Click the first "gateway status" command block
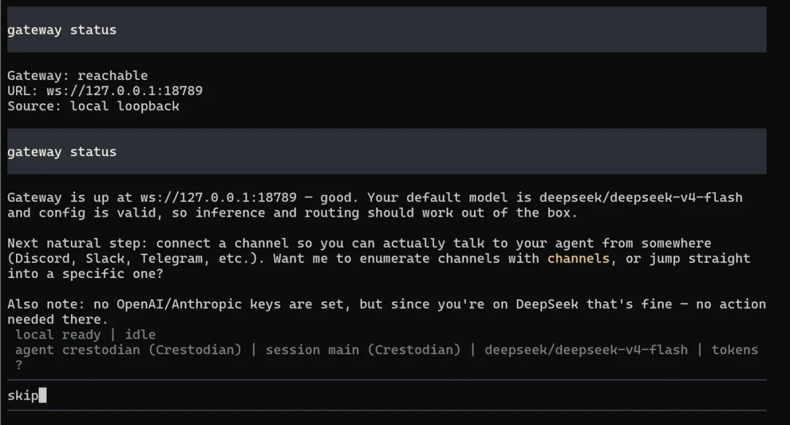This screenshot has width=790, height=425. [386, 30]
